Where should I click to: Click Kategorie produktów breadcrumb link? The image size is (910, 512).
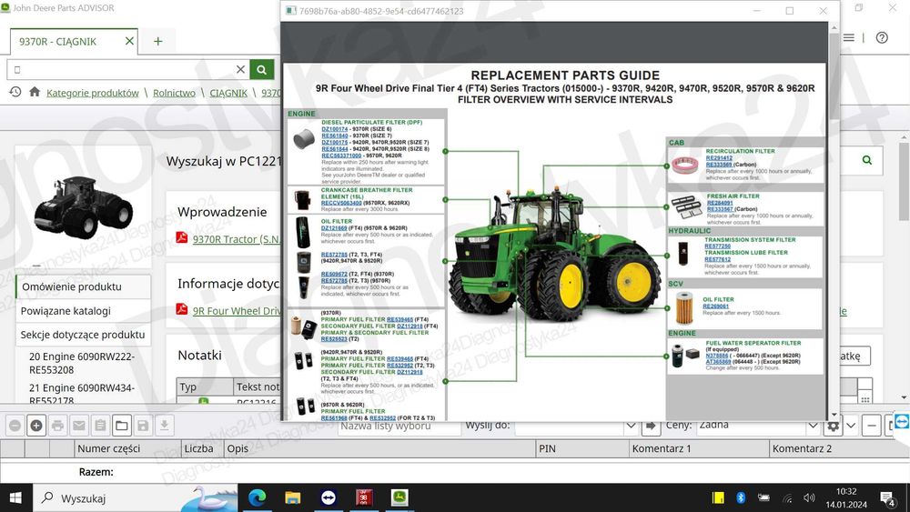click(x=92, y=93)
